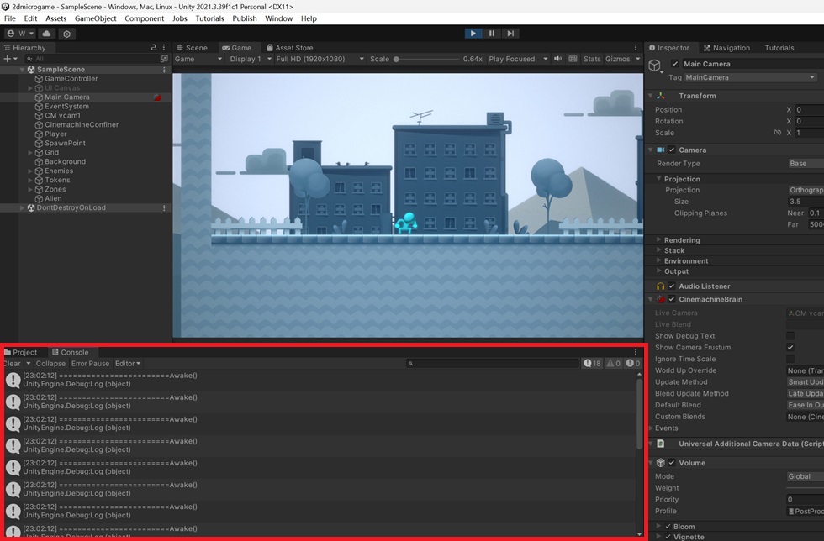The width and height of the screenshot is (824, 541).
Task: Open Hierarchy panel options menu
Action: tap(164, 47)
